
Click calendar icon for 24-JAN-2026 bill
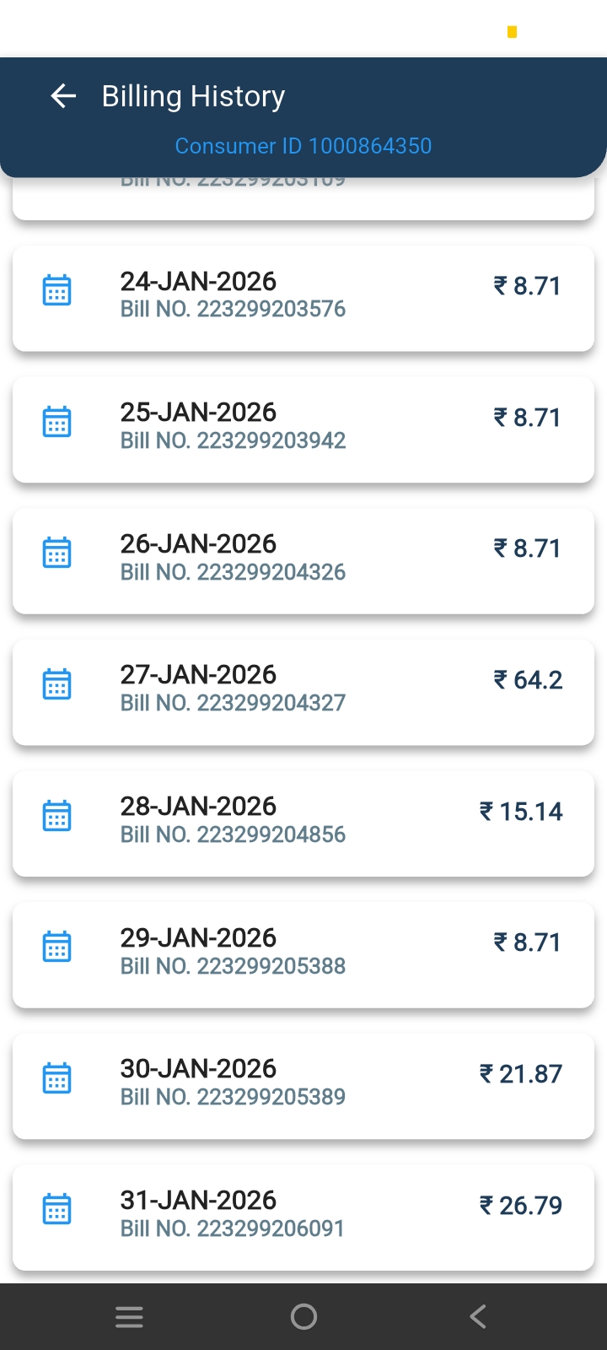coord(56,290)
